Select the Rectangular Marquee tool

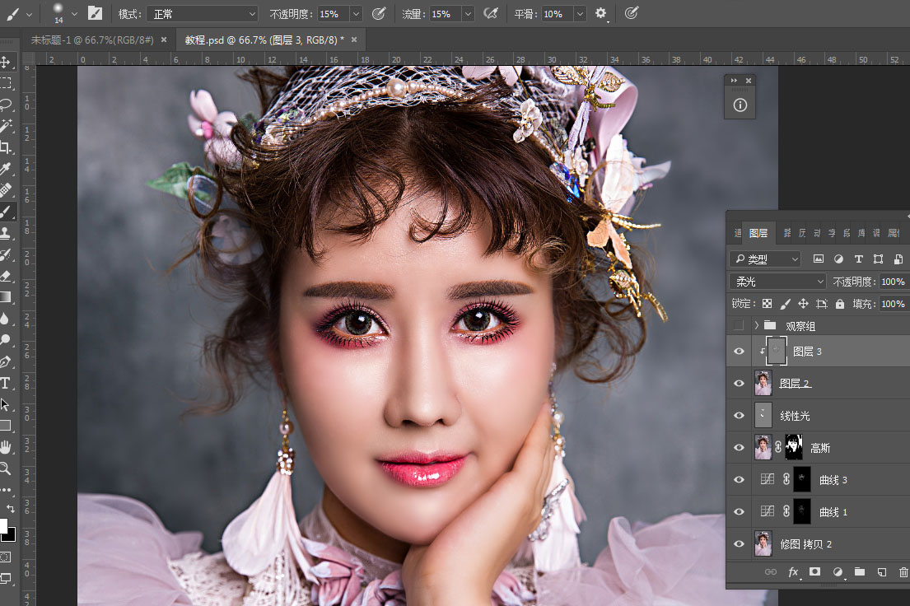coord(6,83)
